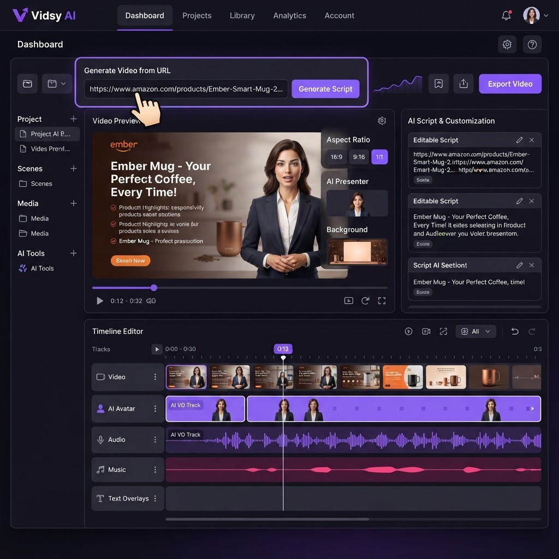Open user avatar account dropdown
559x559 pixels.
click(x=536, y=15)
